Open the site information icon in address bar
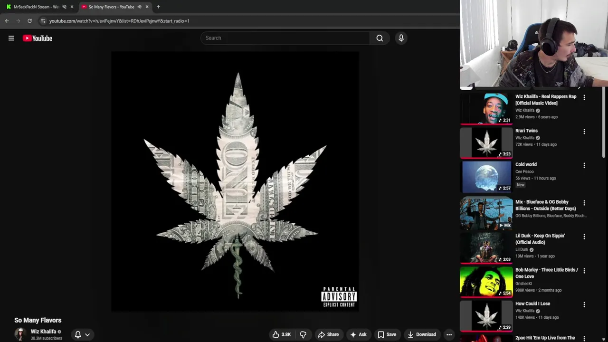This screenshot has height=342, width=608. coord(43,21)
